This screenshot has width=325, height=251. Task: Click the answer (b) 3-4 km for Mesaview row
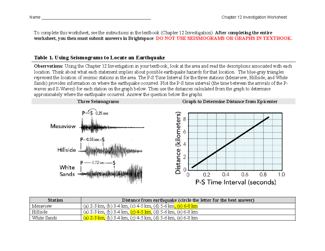117,206
